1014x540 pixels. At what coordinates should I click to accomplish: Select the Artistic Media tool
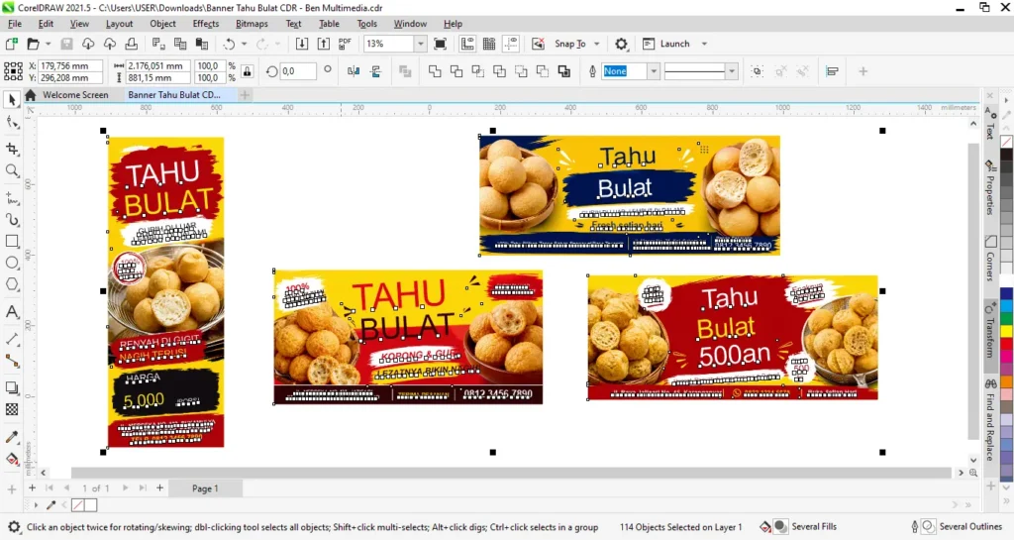click(x=12, y=220)
